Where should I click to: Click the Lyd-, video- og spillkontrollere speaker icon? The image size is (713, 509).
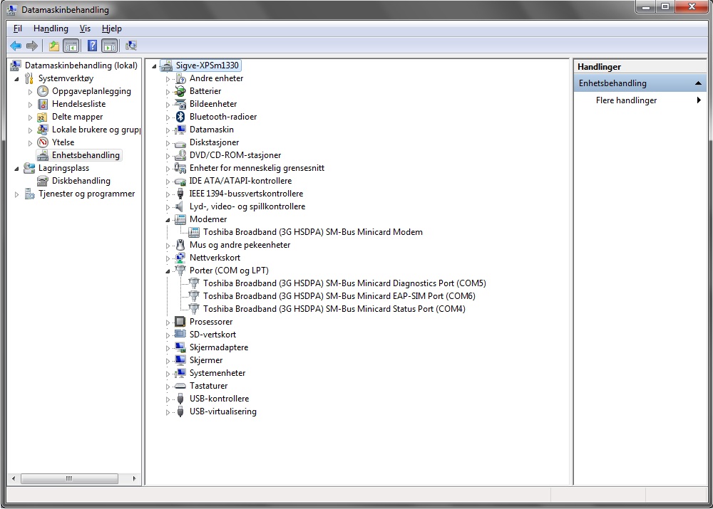pos(180,206)
